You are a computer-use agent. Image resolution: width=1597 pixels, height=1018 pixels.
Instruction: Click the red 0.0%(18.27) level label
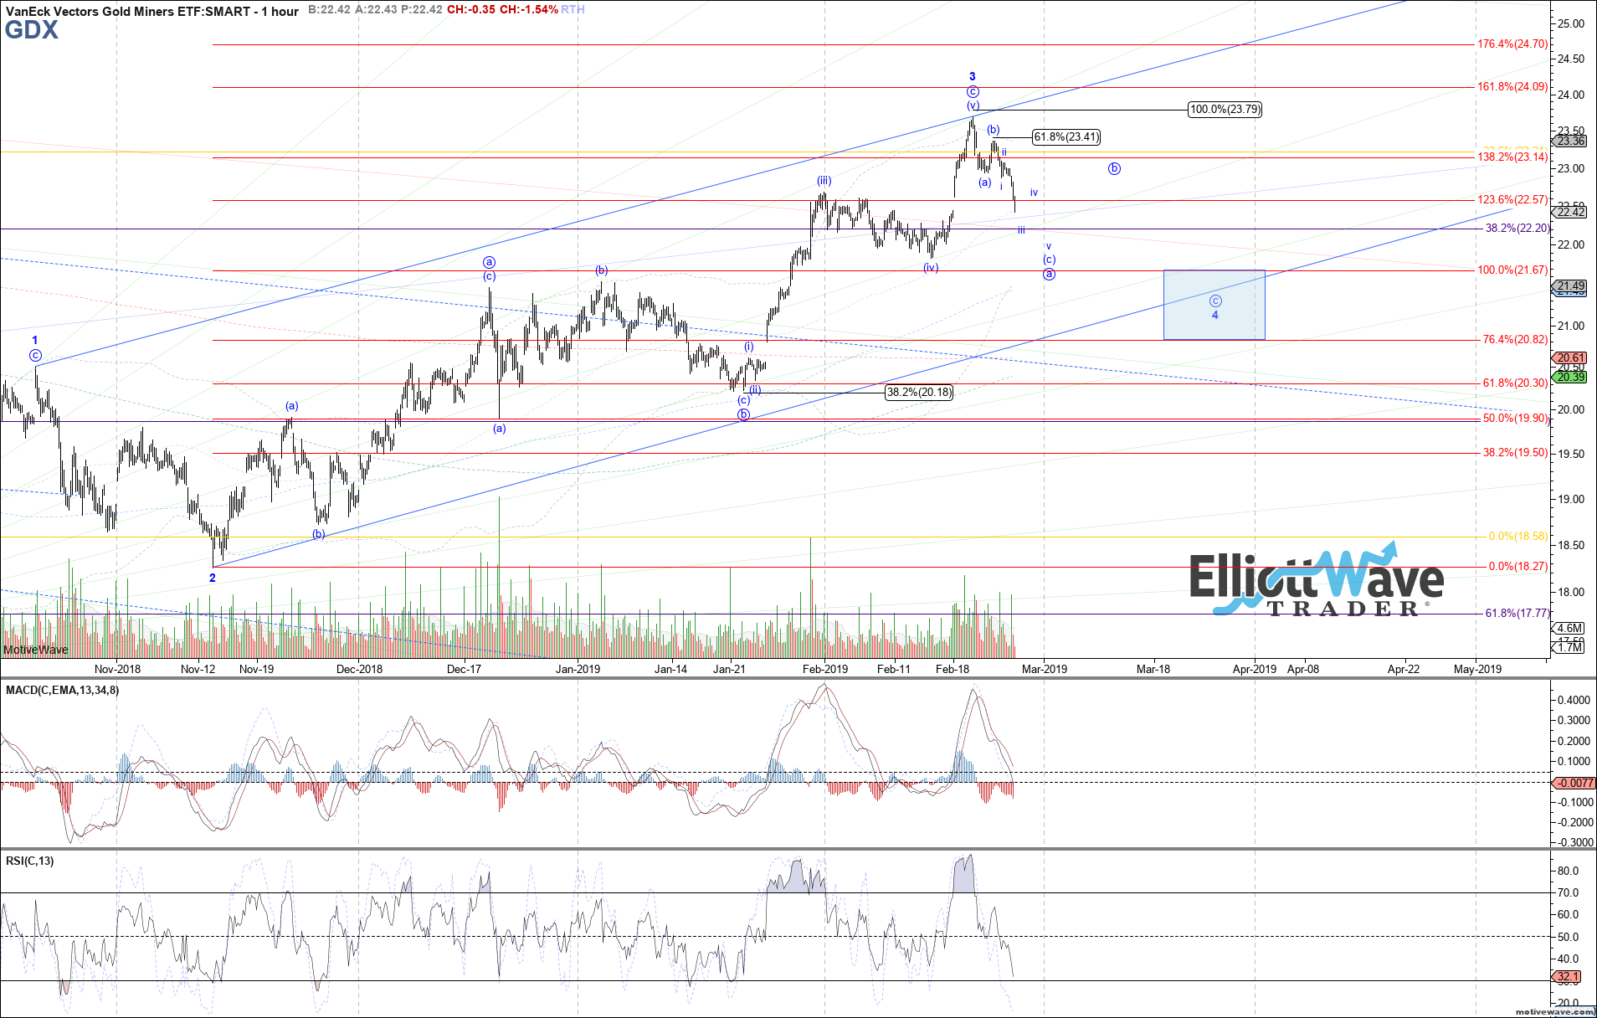click(1517, 567)
